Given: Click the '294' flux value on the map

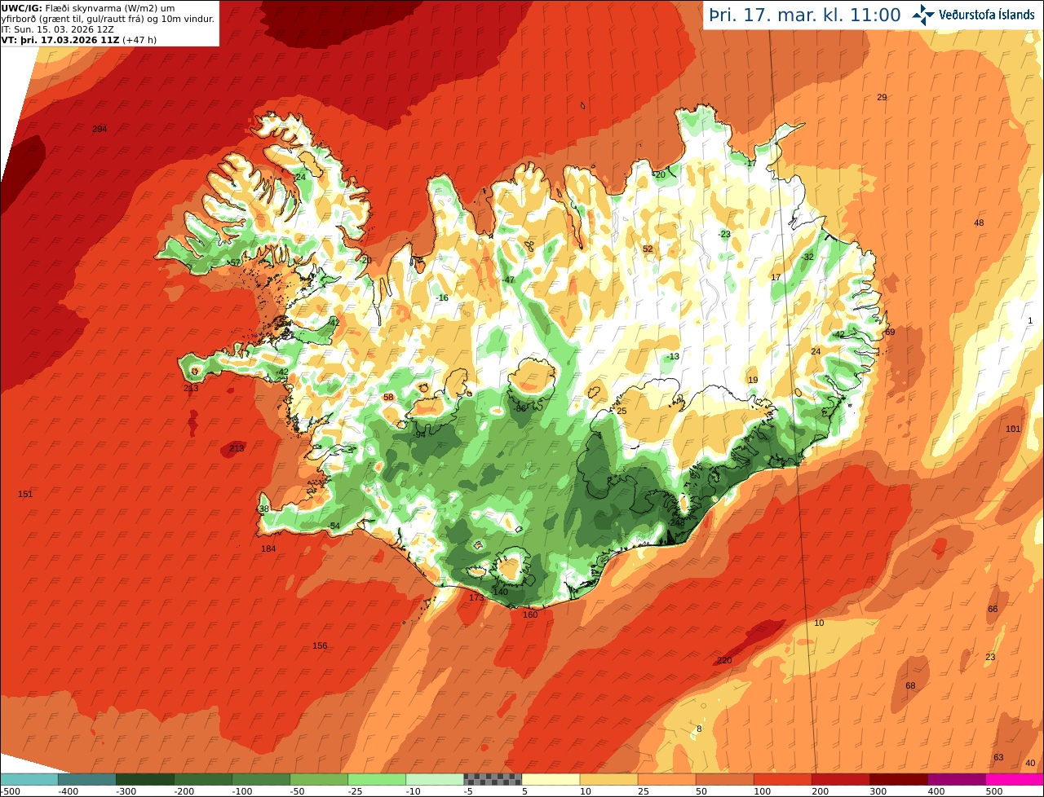Looking at the screenshot, I should coord(100,130).
